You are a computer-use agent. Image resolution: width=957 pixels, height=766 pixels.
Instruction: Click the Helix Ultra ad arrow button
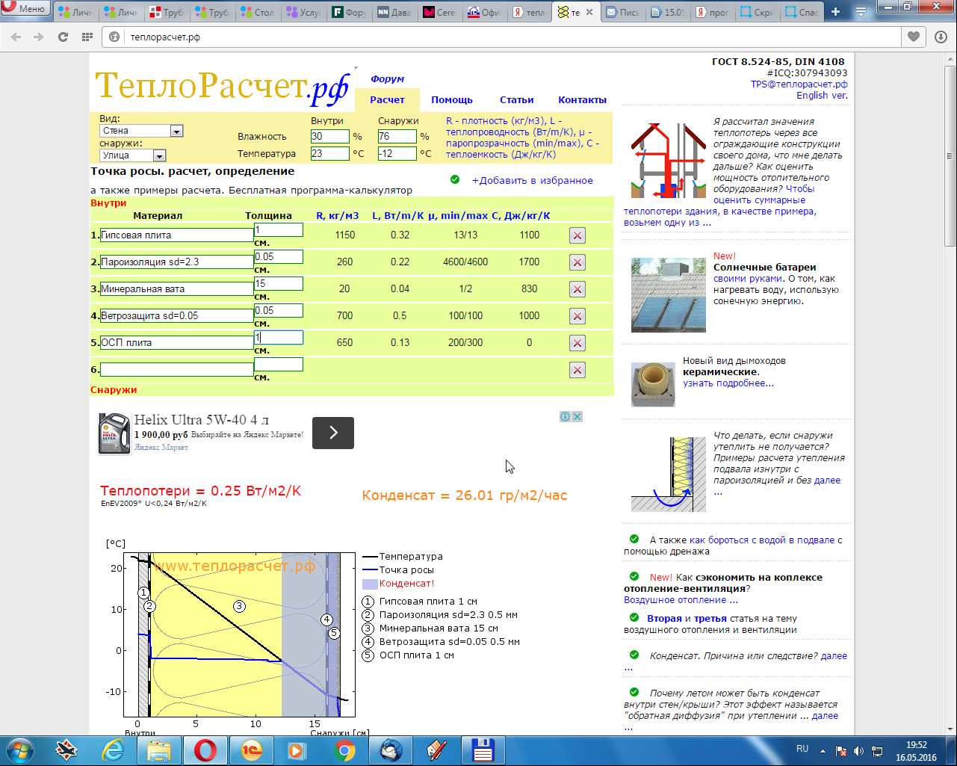pyautogui.click(x=332, y=433)
